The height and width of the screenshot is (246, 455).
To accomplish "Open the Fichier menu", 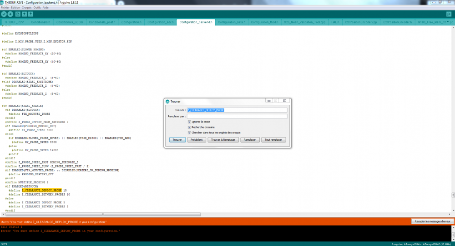I will tap(5, 8).
